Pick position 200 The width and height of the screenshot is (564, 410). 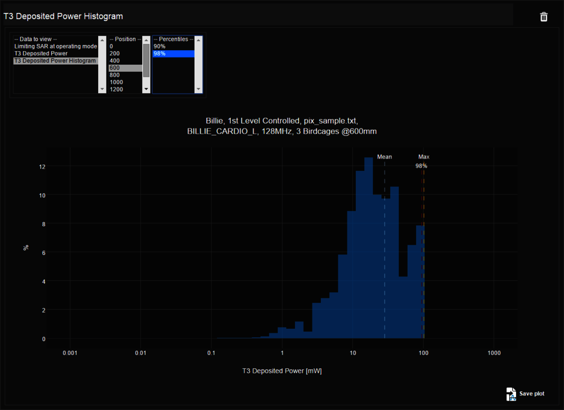(114, 54)
